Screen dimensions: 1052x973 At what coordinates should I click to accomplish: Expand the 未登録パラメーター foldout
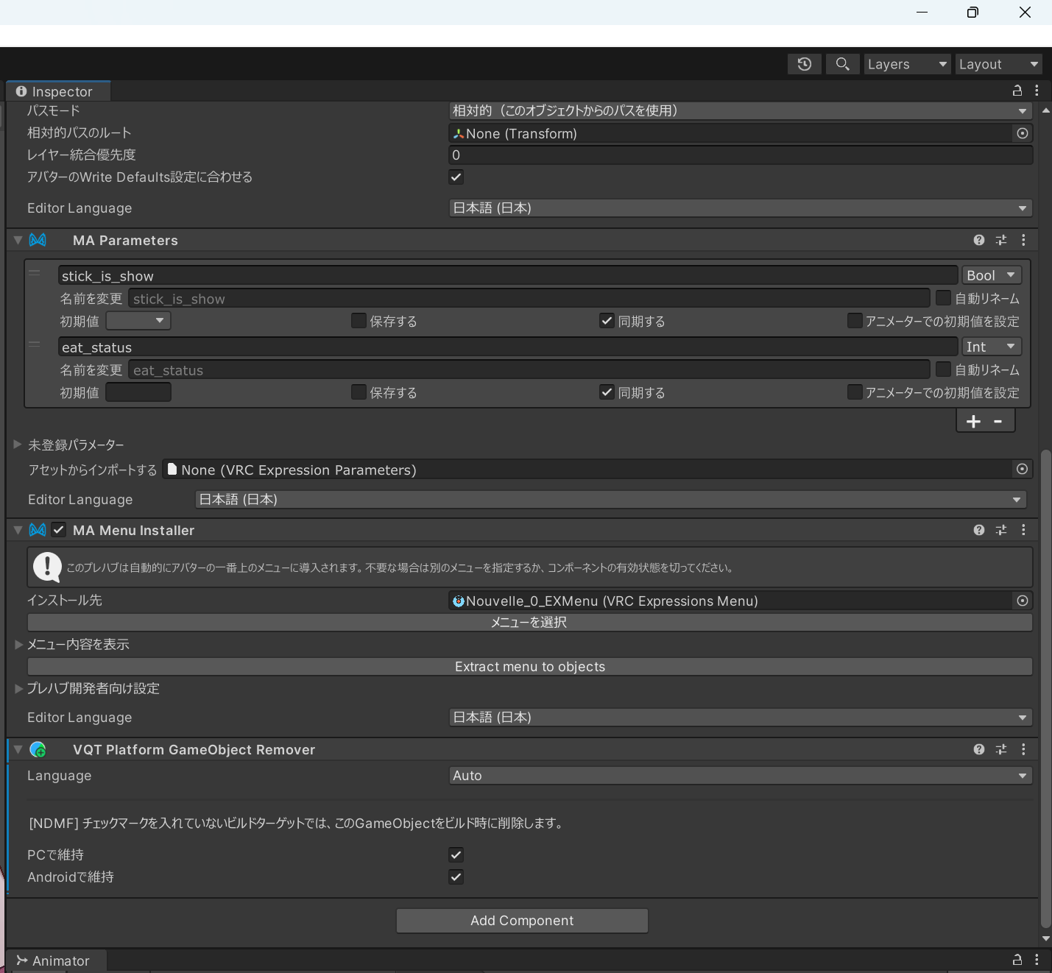(18, 445)
